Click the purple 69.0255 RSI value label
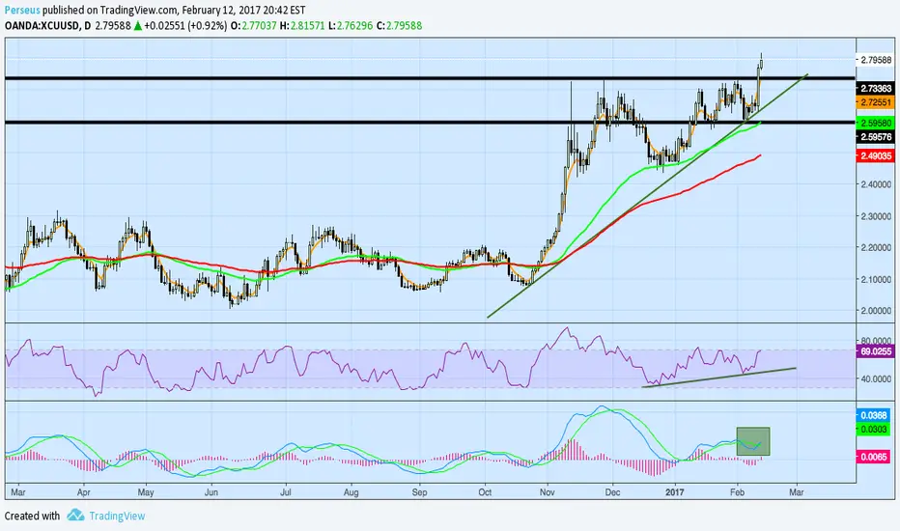900x531 pixels. pyautogui.click(x=875, y=350)
